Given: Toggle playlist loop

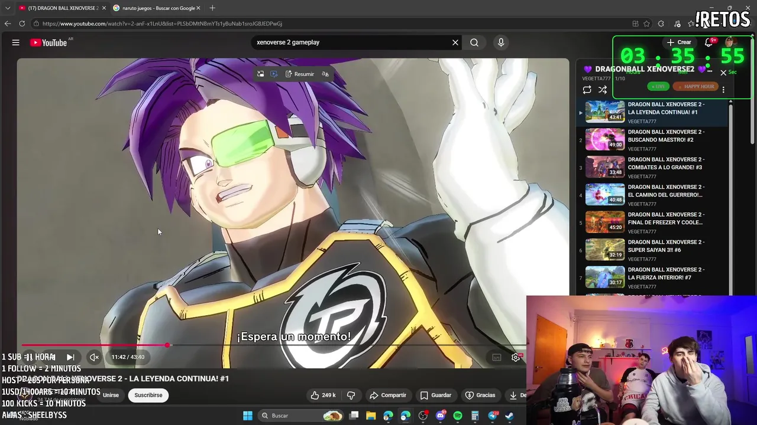Looking at the screenshot, I should coord(587,90).
